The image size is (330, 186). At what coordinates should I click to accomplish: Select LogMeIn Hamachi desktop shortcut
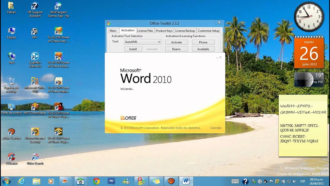click(35, 60)
